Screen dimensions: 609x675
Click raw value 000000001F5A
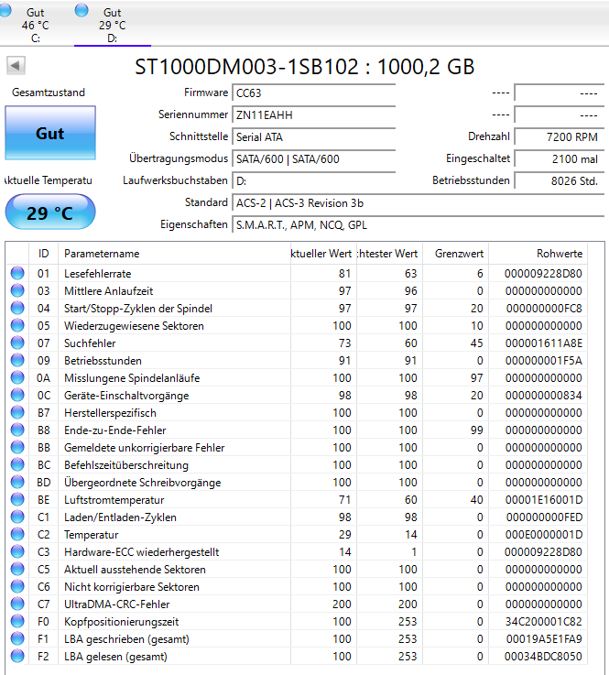543,360
